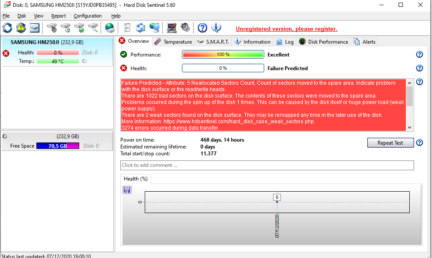Click the green Temp. 49 °C bar
This screenshot has width=432, height=258.
coord(57,61)
